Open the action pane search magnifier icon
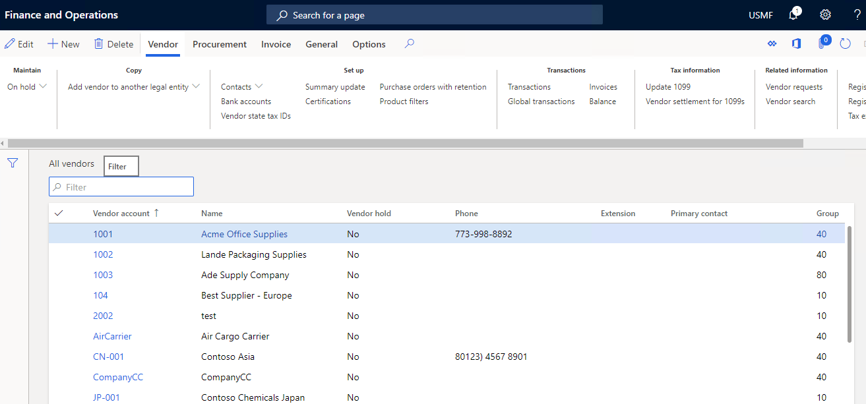Screen dimensions: 866x404 (x=409, y=42)
